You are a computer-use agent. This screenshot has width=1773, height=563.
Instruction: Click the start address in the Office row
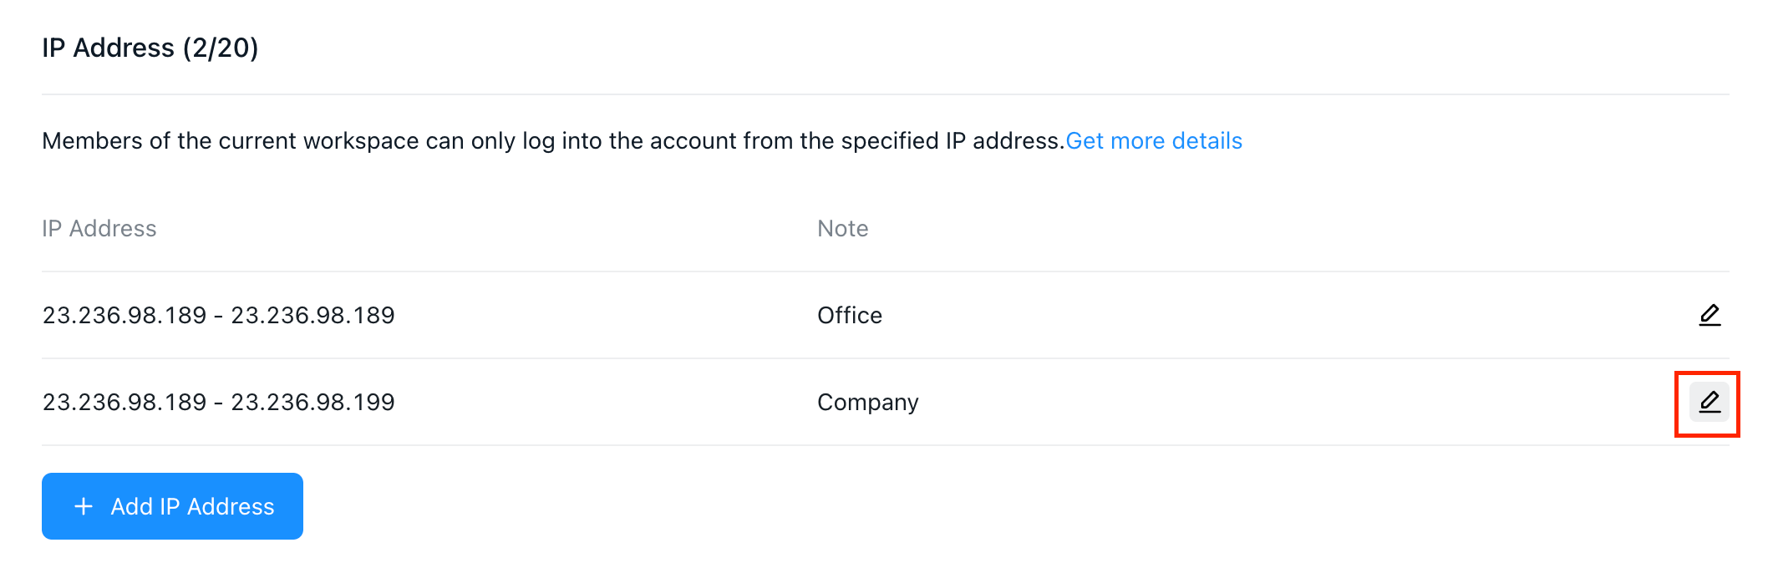pyautogui.click(x=124, y=315)
